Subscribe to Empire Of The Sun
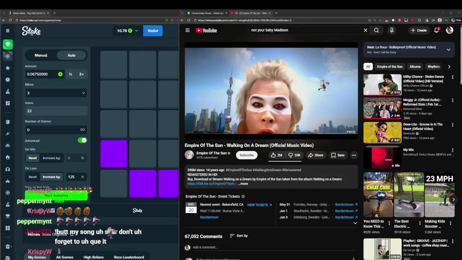Screen dimensions: 462x260 [247, 155]
